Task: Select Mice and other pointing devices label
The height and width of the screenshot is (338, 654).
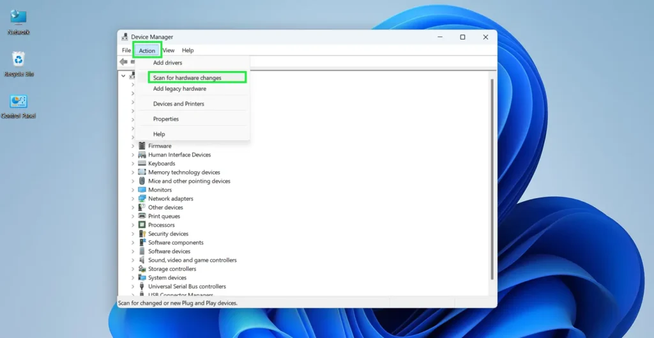Action: (189, 181)
